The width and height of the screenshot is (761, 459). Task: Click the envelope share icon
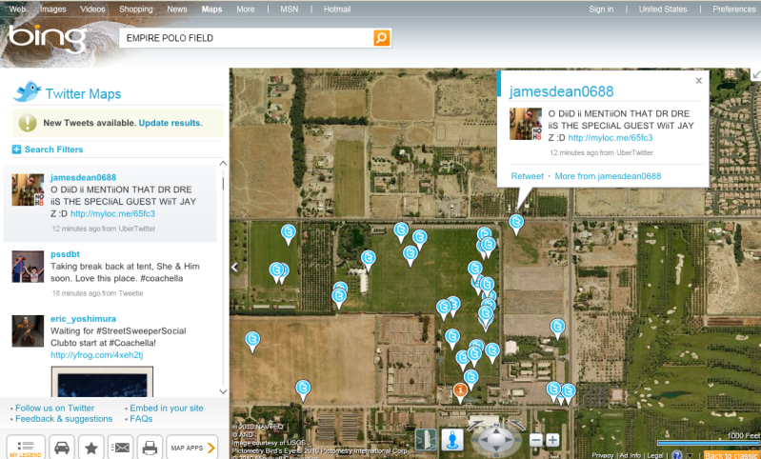[x=120, y=448]
